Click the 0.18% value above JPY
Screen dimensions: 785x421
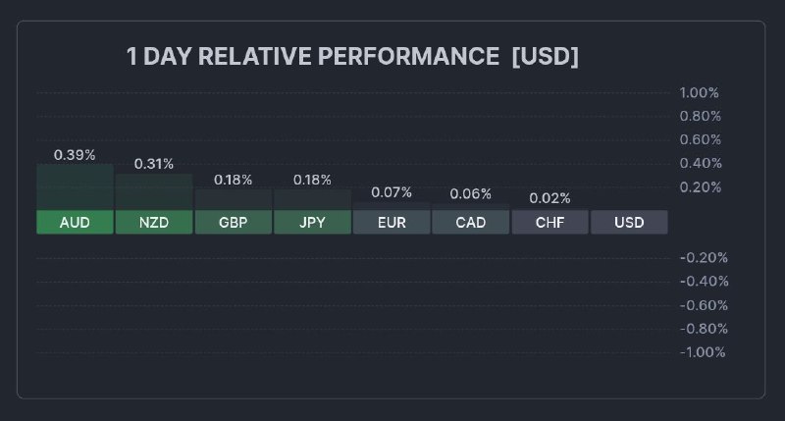pyautogui.click(x=312, y=180)
